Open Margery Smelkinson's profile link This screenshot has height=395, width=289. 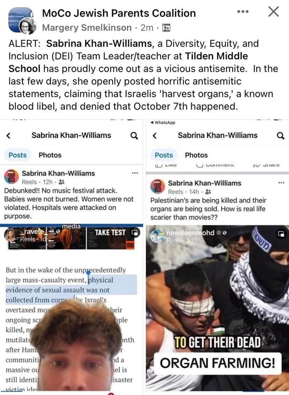point(87,27)
